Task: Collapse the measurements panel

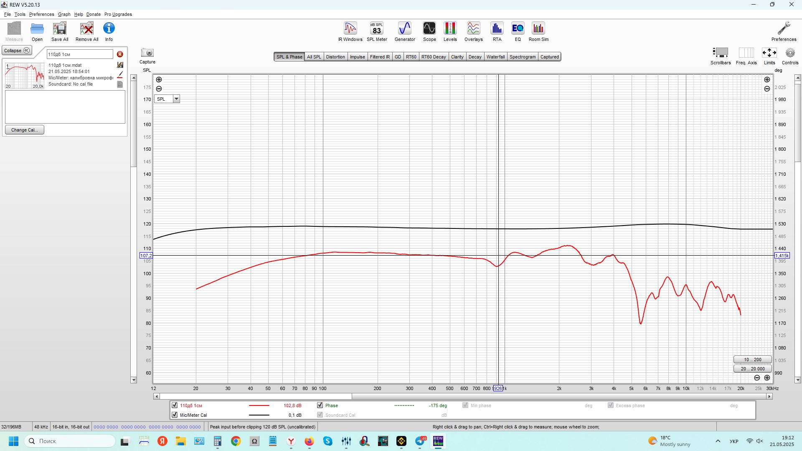Action: pos(17,51)
